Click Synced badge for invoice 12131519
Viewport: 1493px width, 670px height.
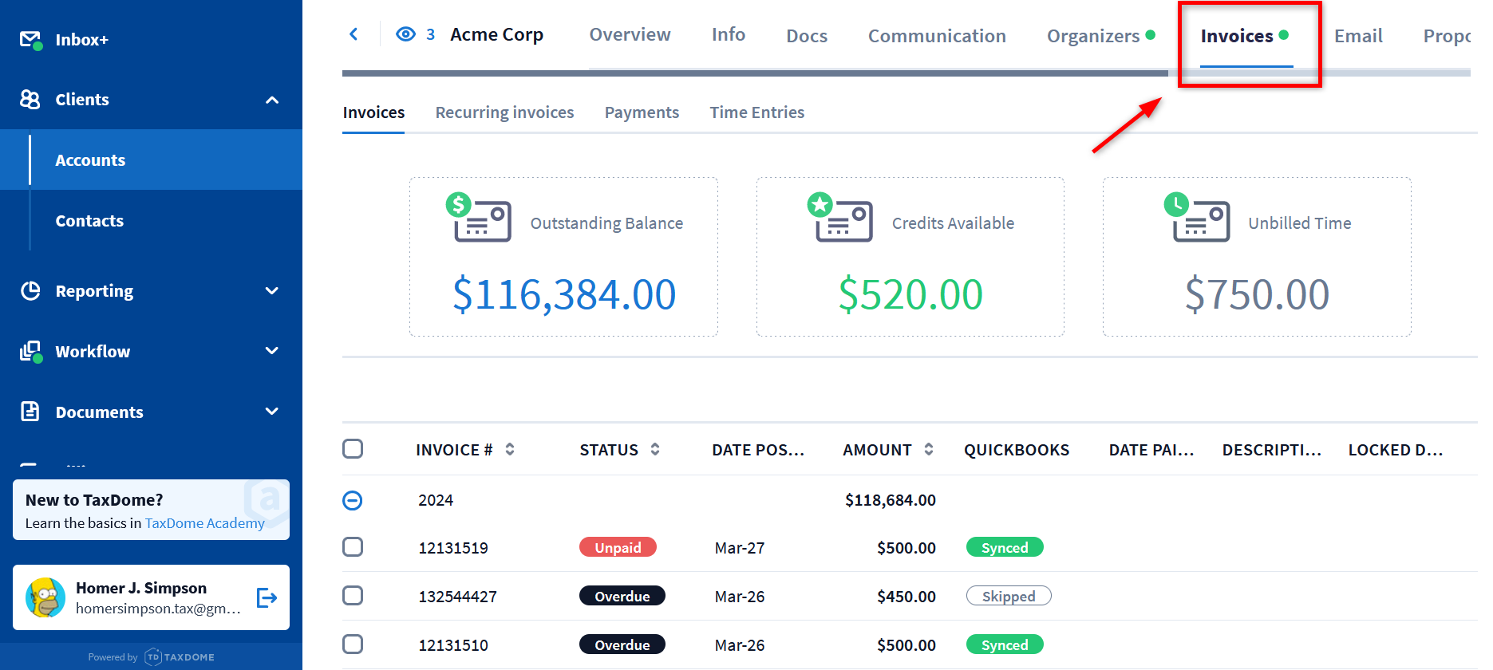click(1005, 547)
